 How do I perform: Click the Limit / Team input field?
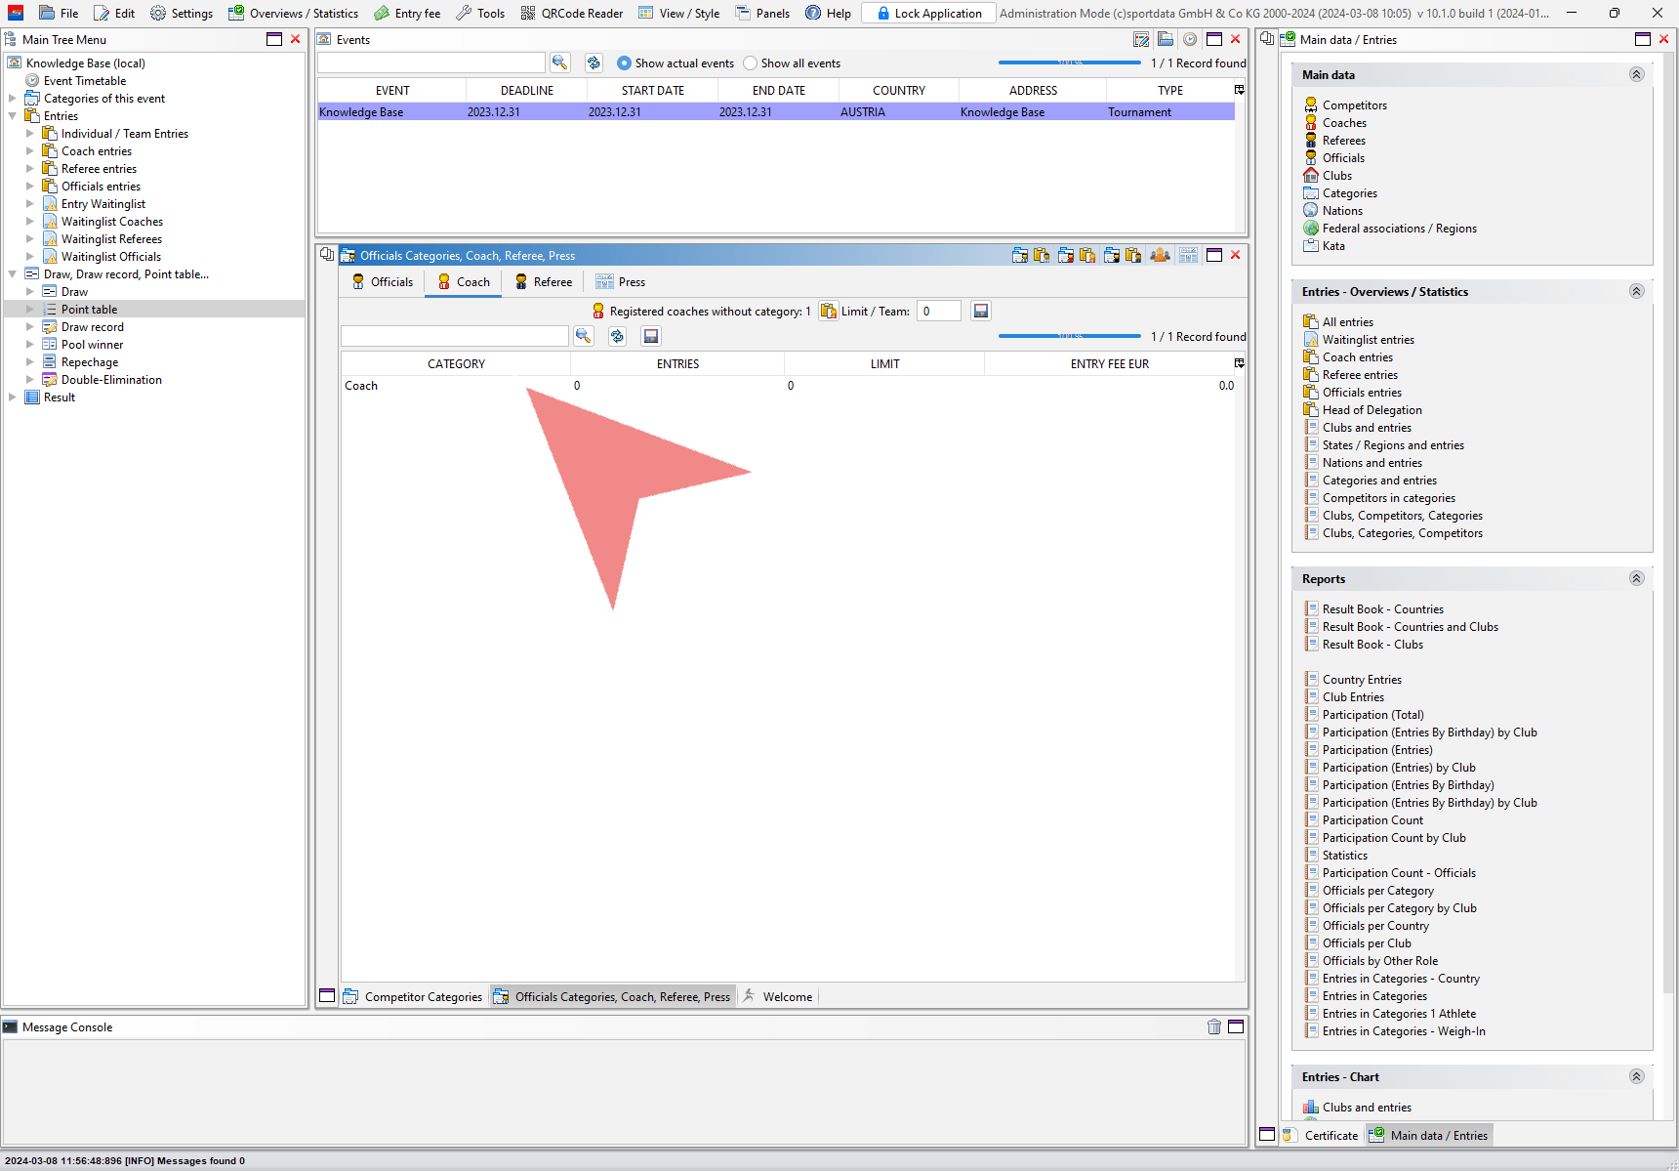click(938, 311)
